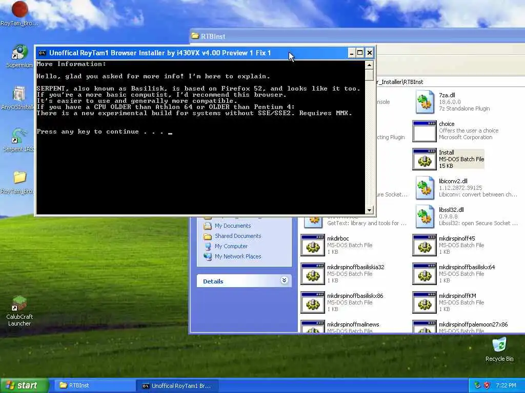Image resolution: width=525 pixels, height=393 pixels.
Task: Click "7z Standalone Plugin" description text
Action: coord(464,108)
